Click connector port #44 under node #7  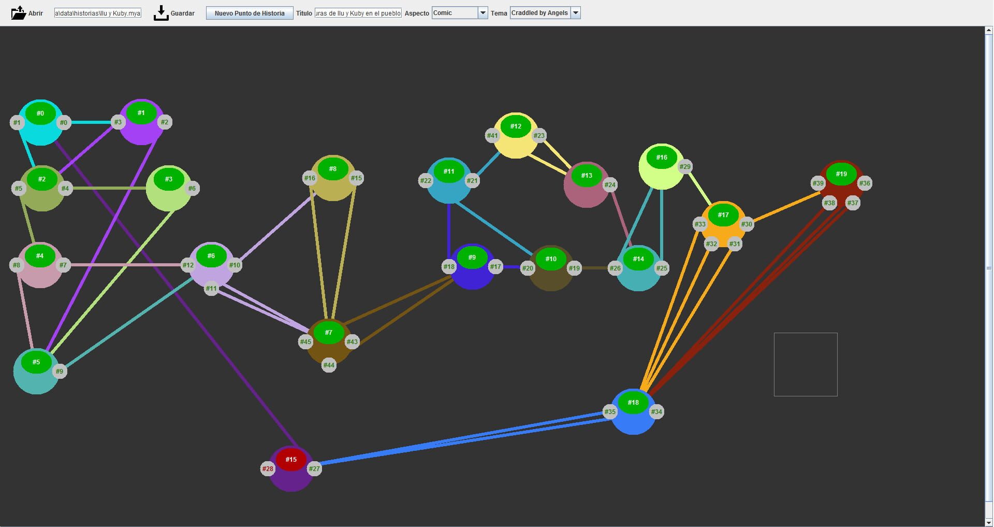point(328,365)
